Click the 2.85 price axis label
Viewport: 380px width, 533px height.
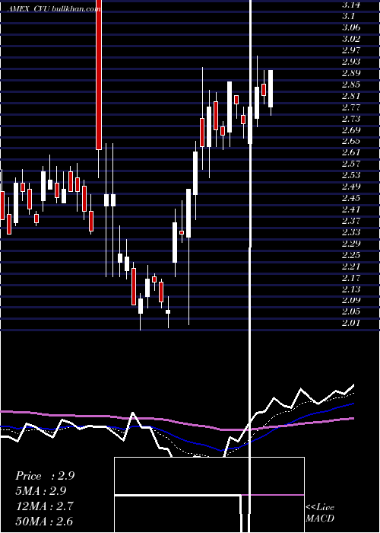pos(351,85)
